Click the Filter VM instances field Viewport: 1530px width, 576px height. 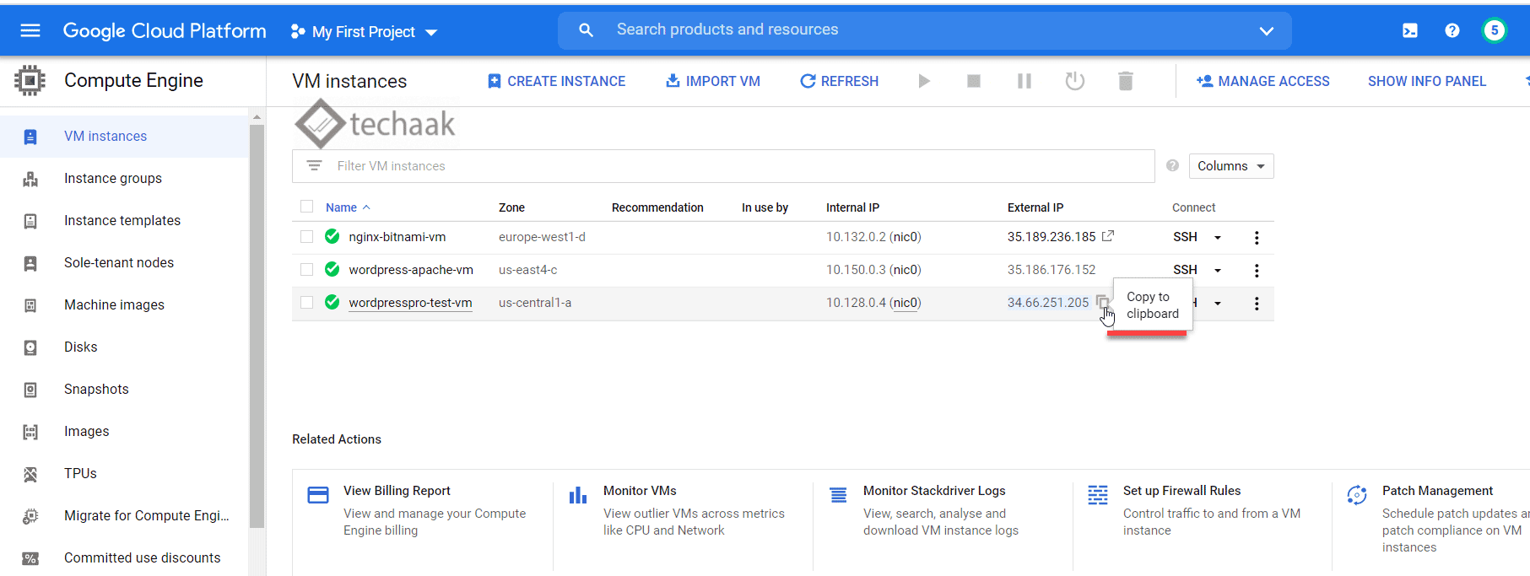723,166
